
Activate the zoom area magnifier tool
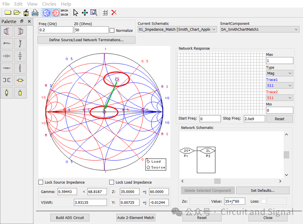94,13
